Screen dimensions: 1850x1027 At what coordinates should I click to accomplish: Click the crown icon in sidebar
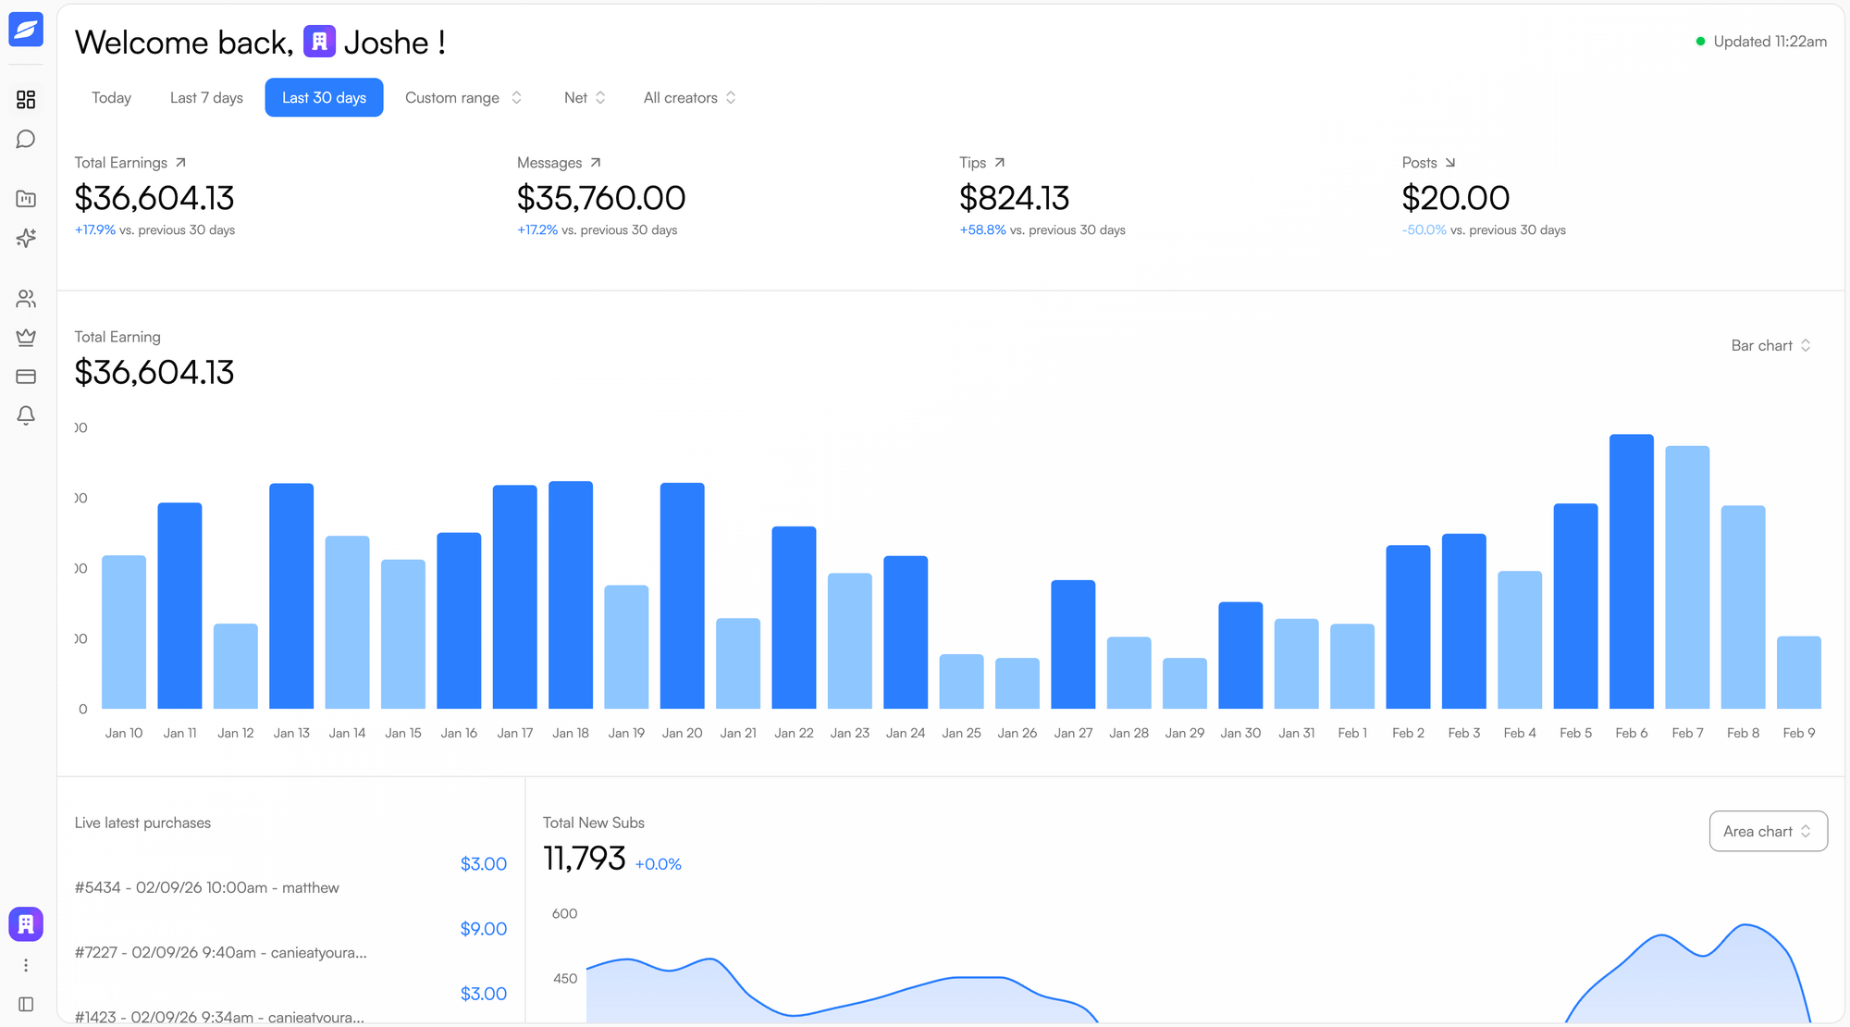pos(26,338)
